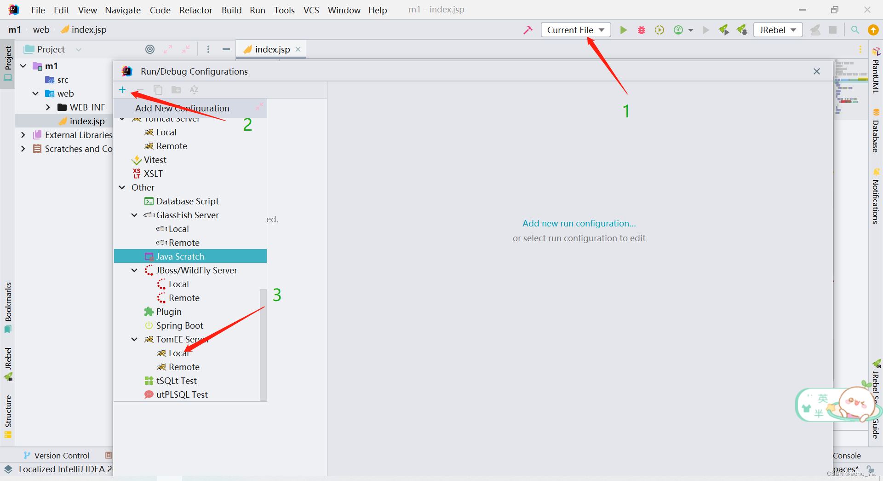
Task: Select Local under TomEE Server
Action: [x=179, y=353]
